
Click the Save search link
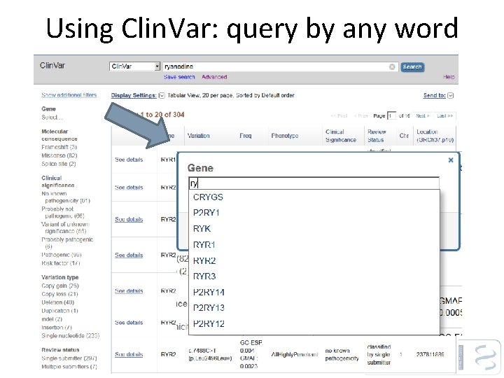coord(179,77)
